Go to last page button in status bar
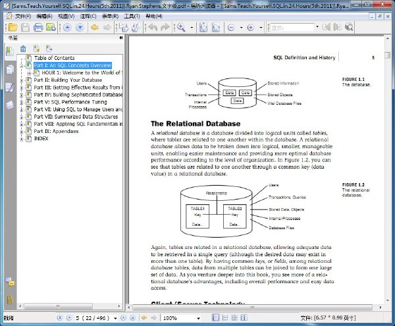This screenshot has width=395, height=326. click(133, 317)
